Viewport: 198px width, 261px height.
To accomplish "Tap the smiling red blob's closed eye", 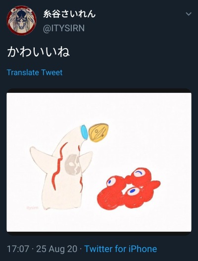I will [140, 173].
